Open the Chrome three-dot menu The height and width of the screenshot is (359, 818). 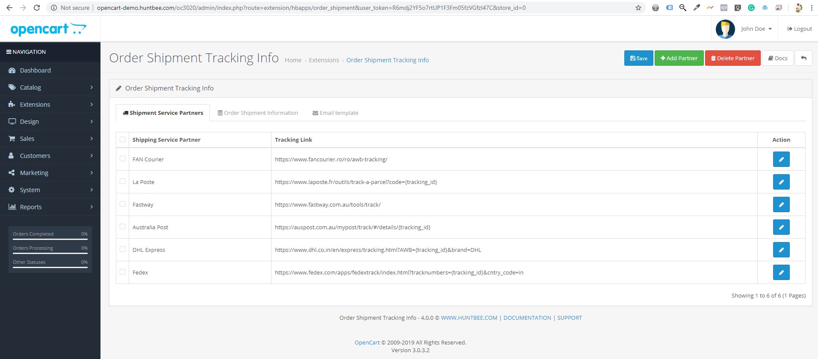tap(812, 8)
